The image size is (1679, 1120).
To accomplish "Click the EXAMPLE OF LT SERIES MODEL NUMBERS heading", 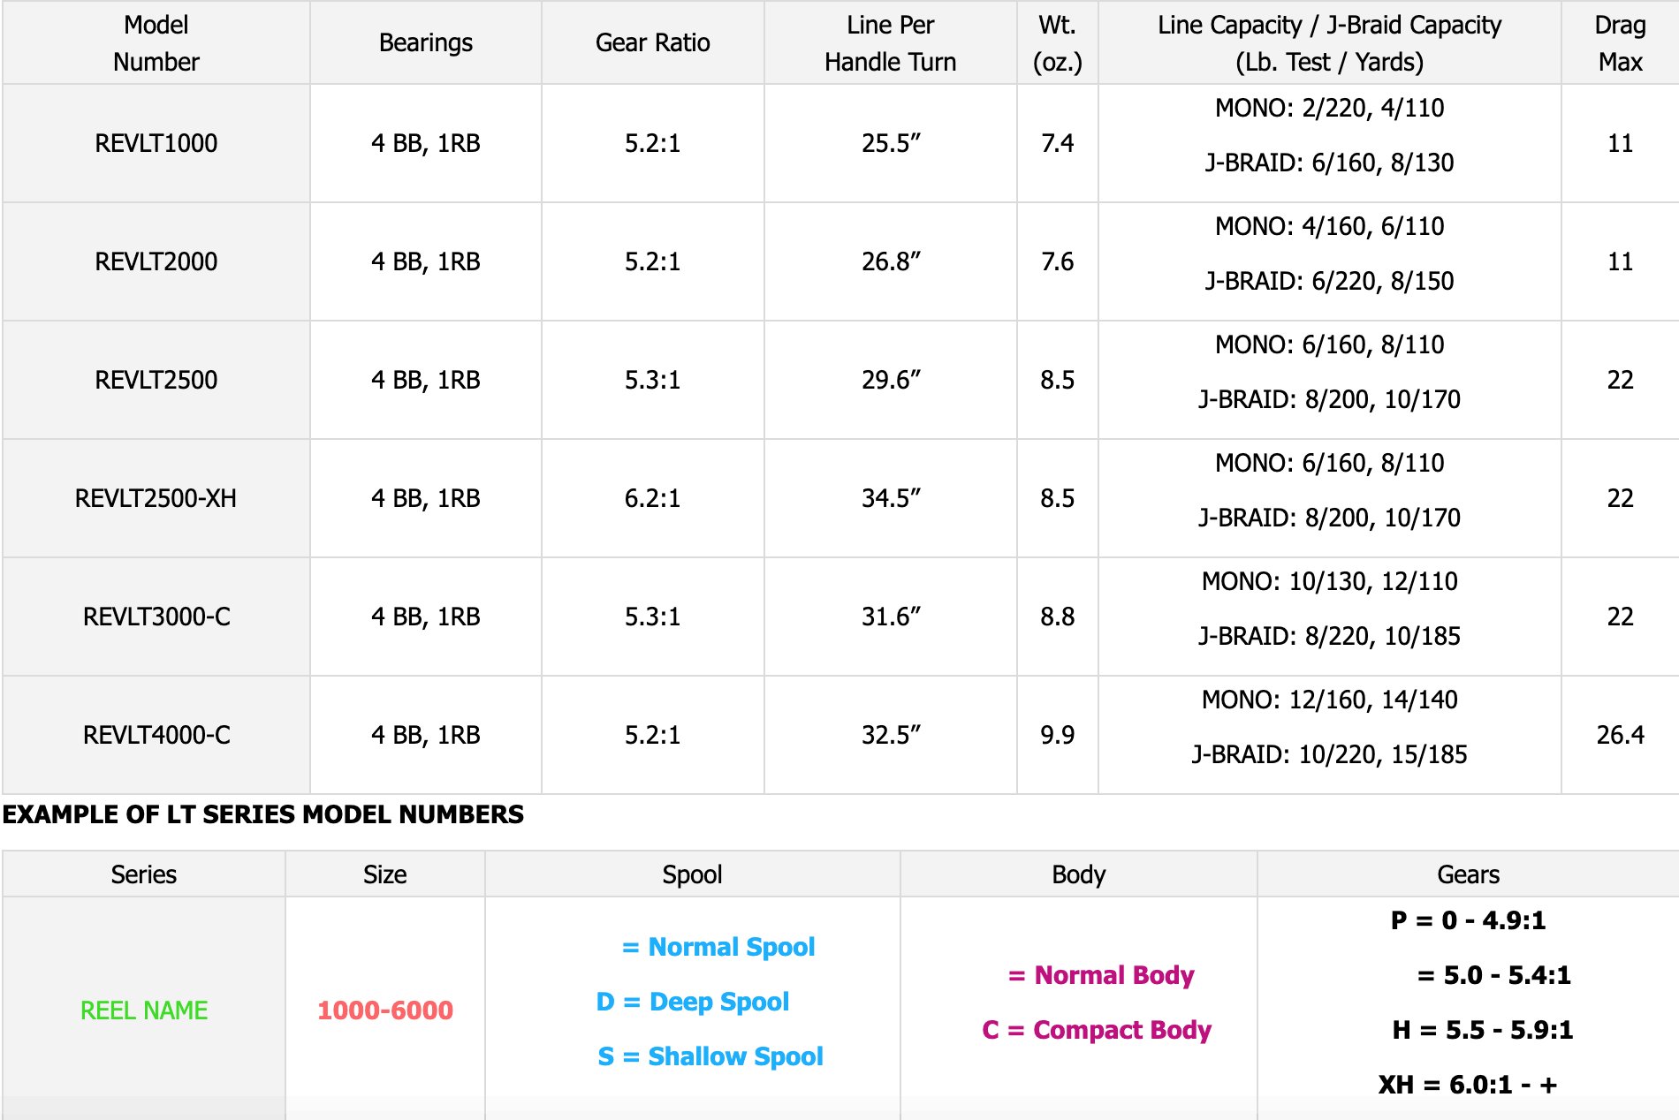I will [263, 814].
